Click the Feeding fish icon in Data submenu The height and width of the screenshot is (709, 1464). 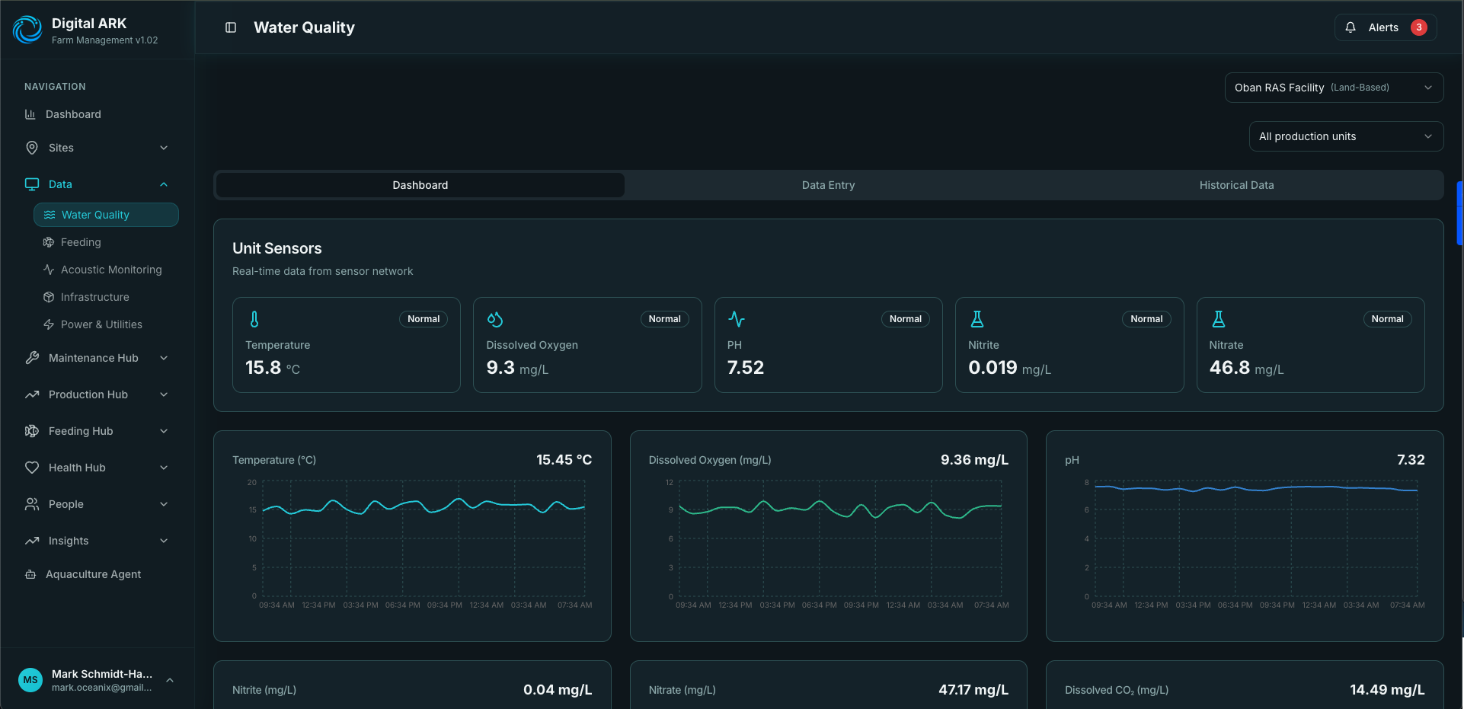coord(49,242)
